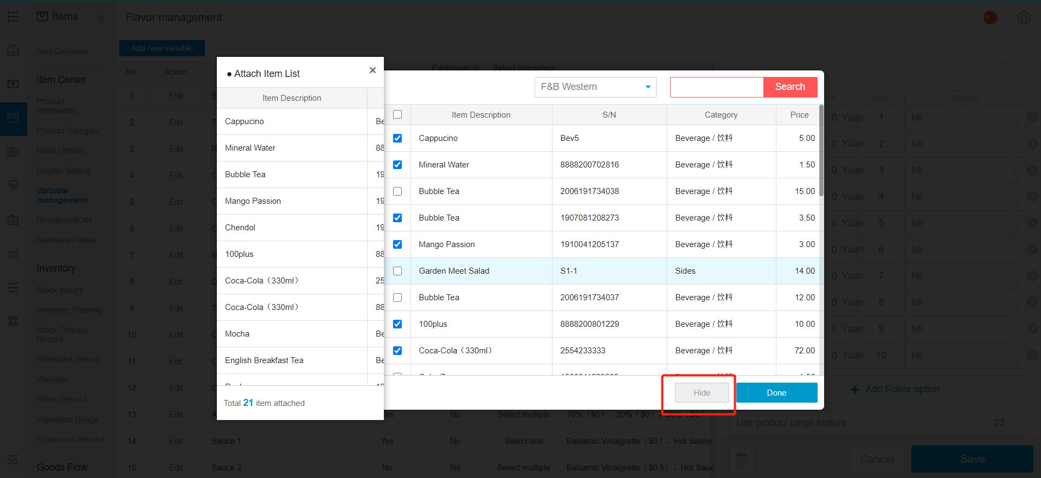Uncheck the Mango Passion checkbox
This screenshot has height=478, width=1041.
click(397, 244)
